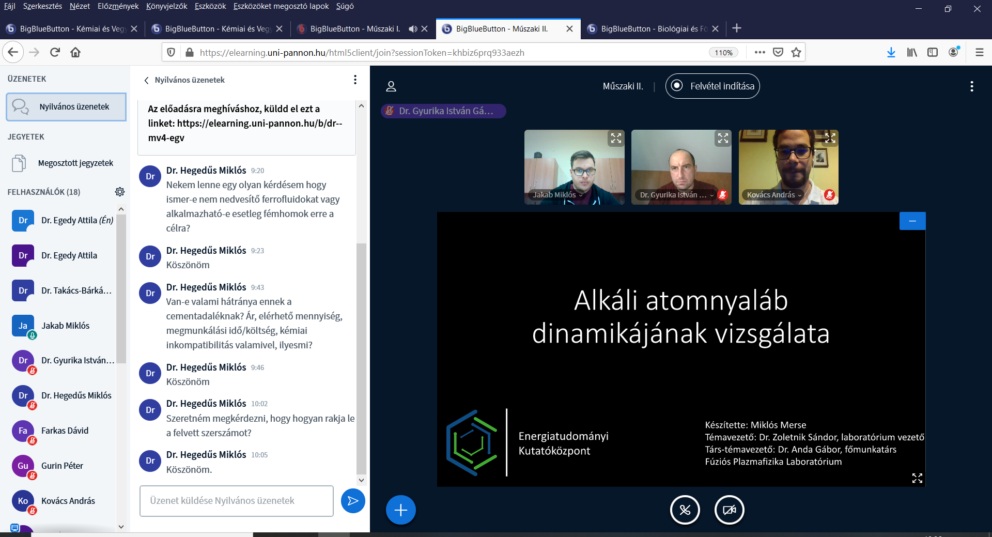Image resolution: width=992 pixels, height=537 pixels.
Task: Collapse chat via Nyilvános üzenetek back chevron
Action: pyautogui.click(x=147, y=80)
